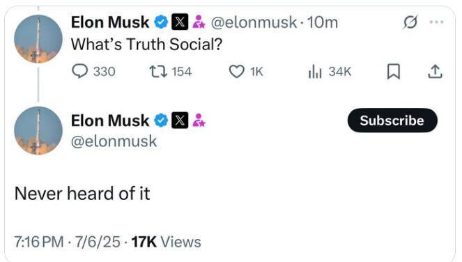This screenshot has width=462, height=262.
Task: Open @elonmusk handle in top tweet
Action: (x=254, y=22)
